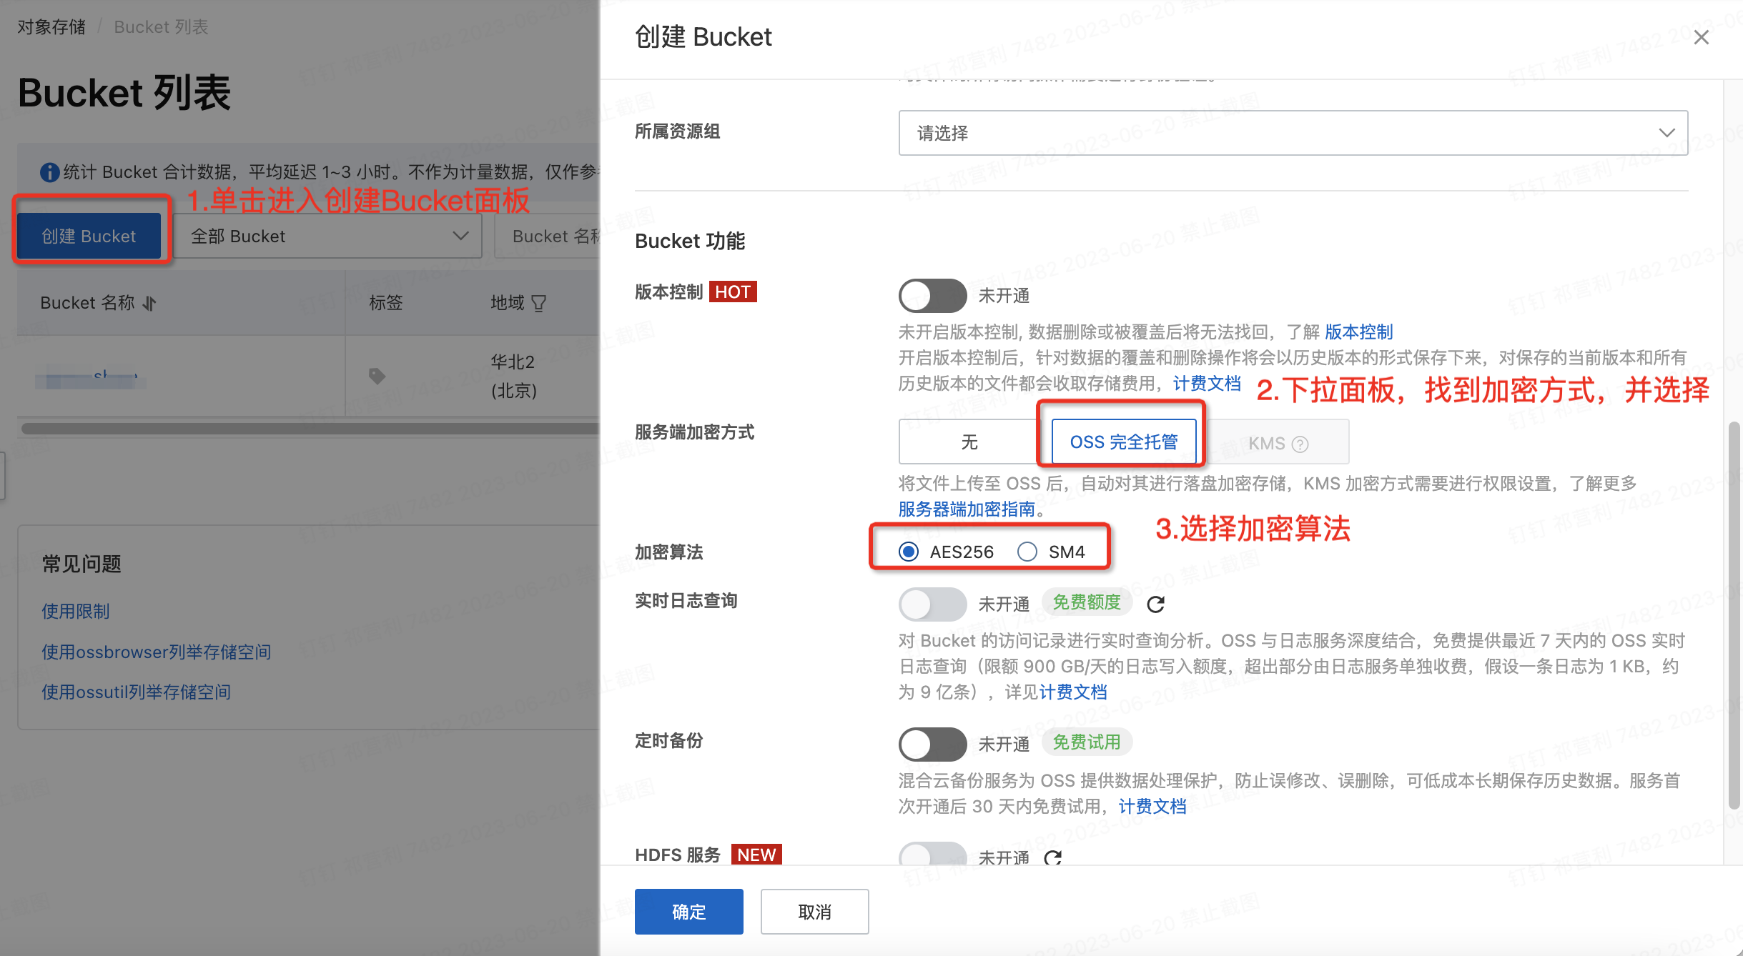
Task: Click the refresh icon beside HDFS 服务 toggle
Action: pyautogui.click(x=1052, y=857)
